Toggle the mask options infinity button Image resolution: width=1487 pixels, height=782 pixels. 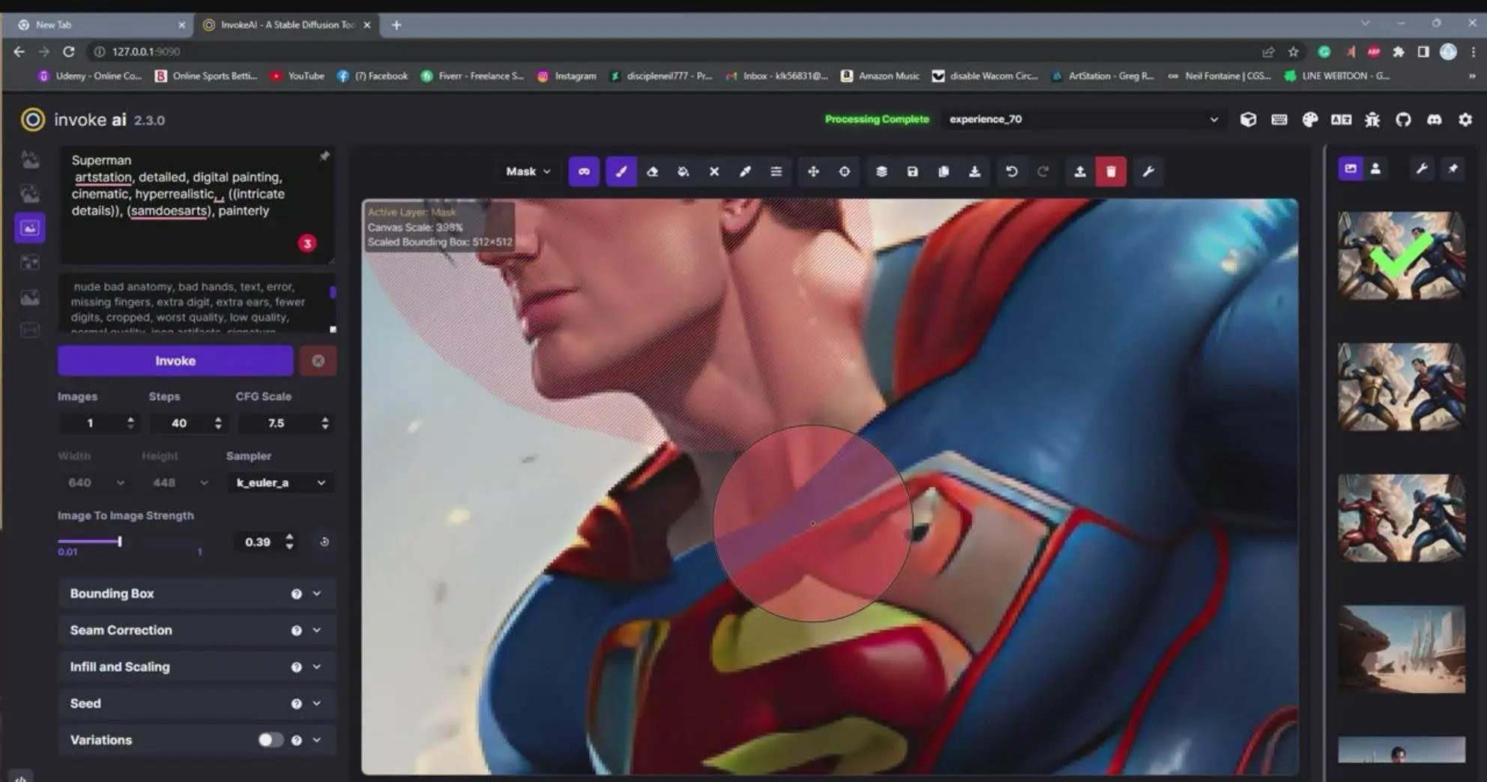click(x=584, y=172)
